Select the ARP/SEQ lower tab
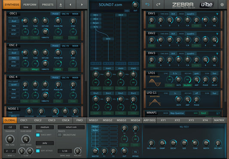 pyautogui.click(x=150, y=120)
